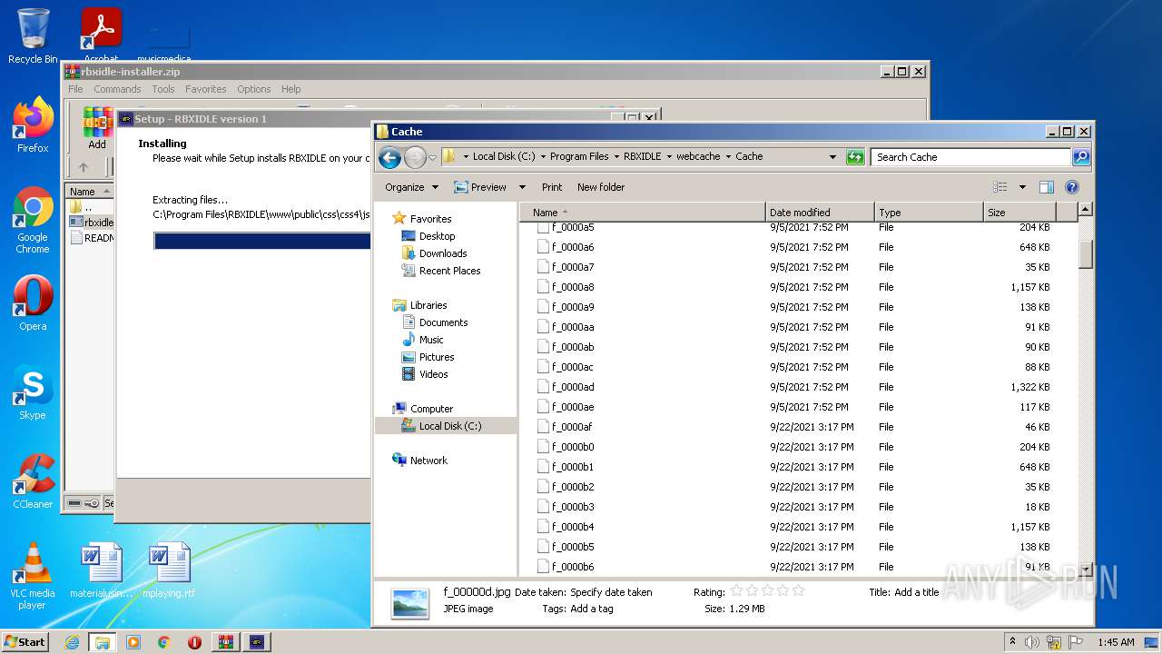This screenshot has height=654, width=1162.
Task: Click the Windows Start button
Action: coord(25,642)
